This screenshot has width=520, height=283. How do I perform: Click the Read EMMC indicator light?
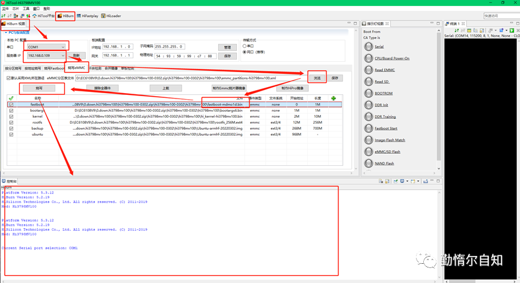coord(369,70)
